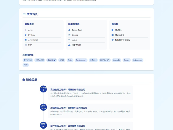Viewport: 173px width, 130px height.
Task: Click the RESTful API skill tag
Action: (x=105, y=60)
